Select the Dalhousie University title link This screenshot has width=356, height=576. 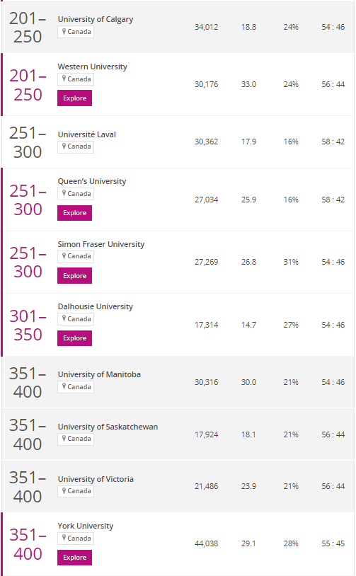95,306
